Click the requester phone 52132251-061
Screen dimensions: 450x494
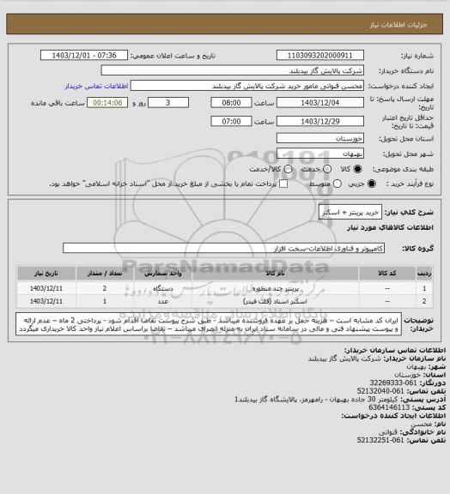pos(380,440)
